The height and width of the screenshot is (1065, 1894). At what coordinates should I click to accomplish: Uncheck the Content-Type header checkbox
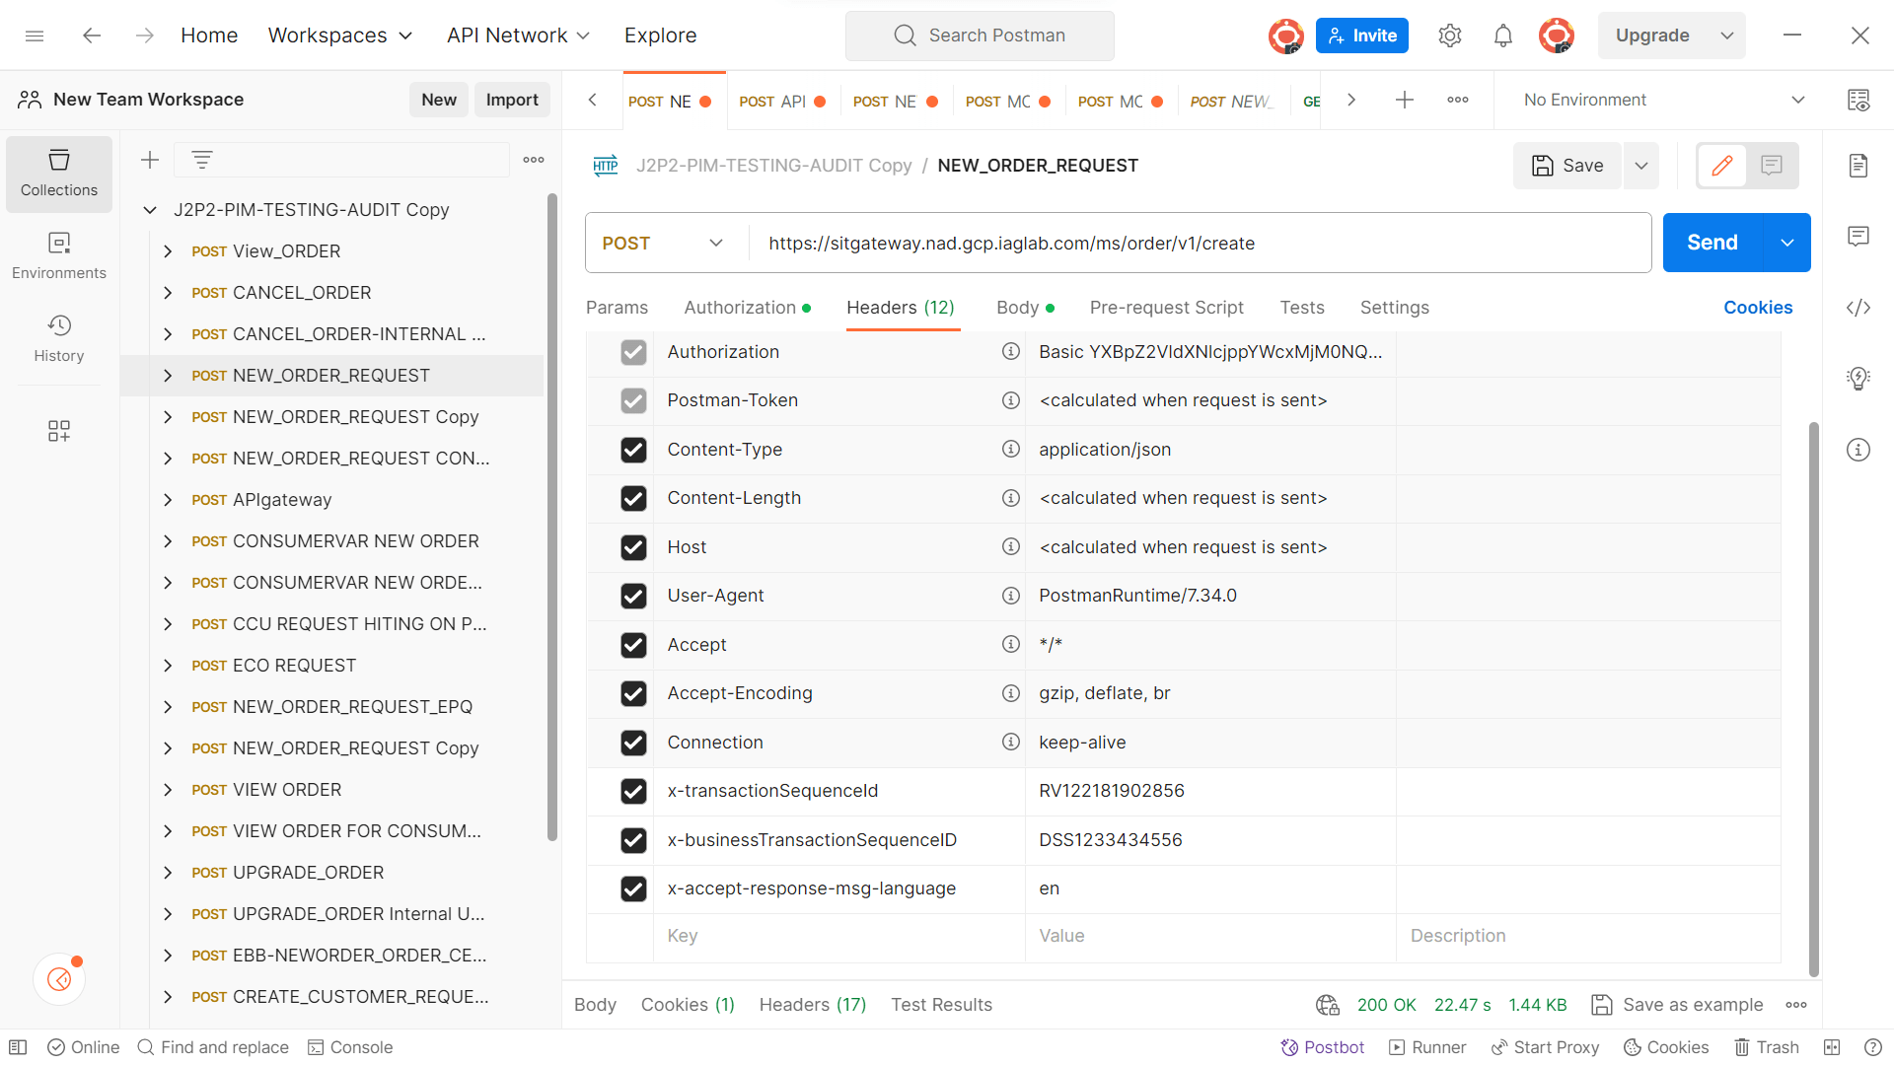pos(633,450)
